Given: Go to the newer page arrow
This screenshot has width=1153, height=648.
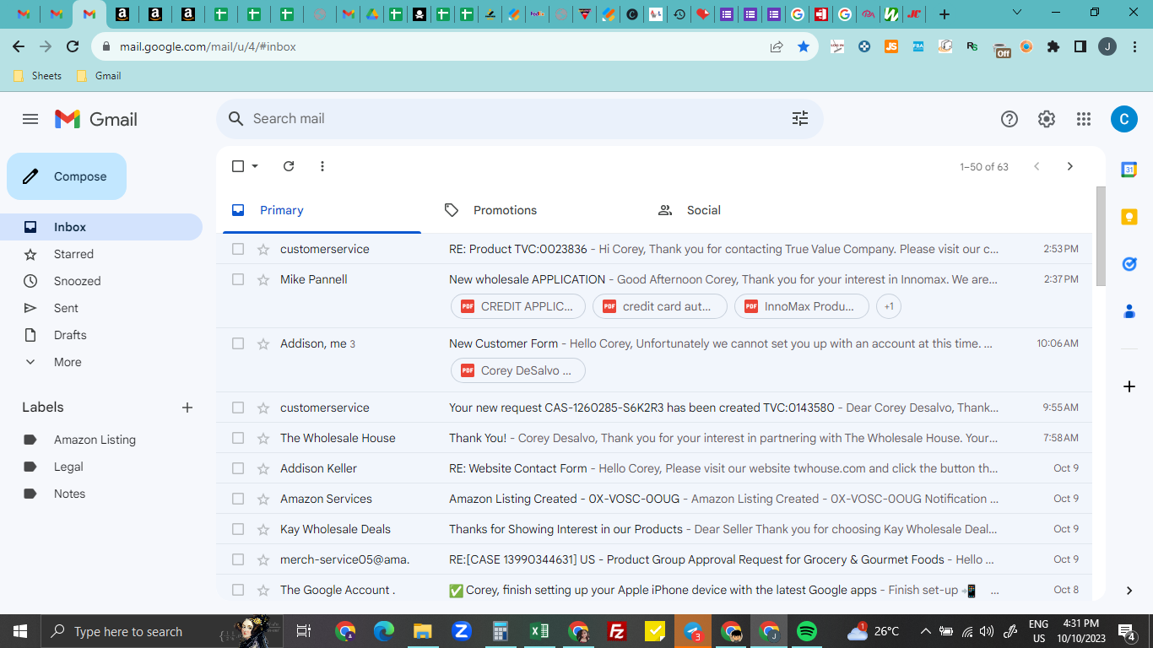Looking at the screenshot, I should (1037, 166).
